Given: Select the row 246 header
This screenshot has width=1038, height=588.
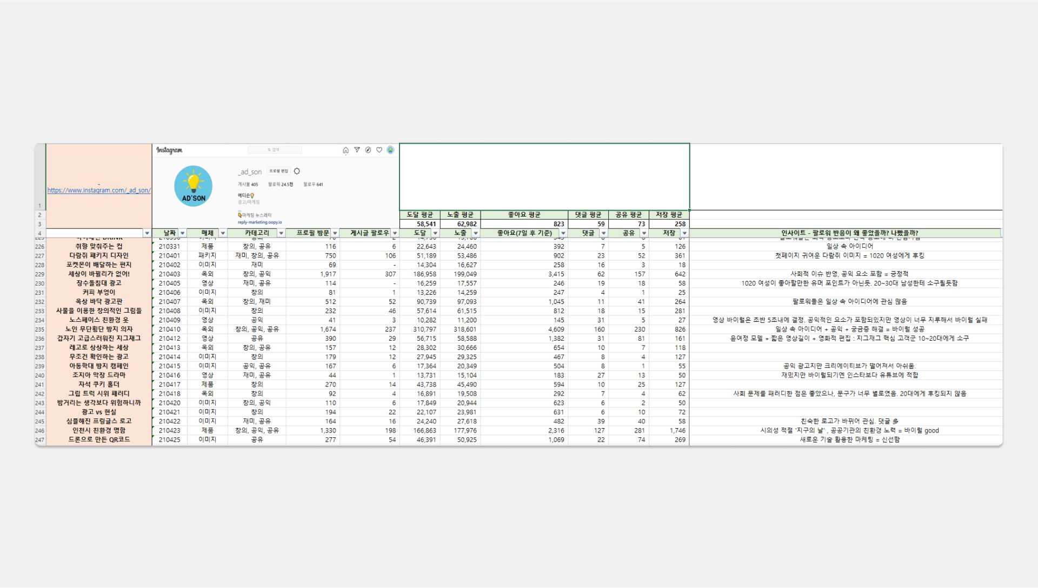Looking at the screenshot, I should 40,431.
